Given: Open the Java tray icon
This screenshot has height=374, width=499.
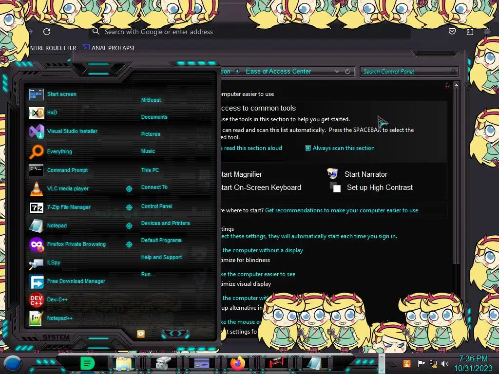Looking at the screenshot, I should [407, 363].
